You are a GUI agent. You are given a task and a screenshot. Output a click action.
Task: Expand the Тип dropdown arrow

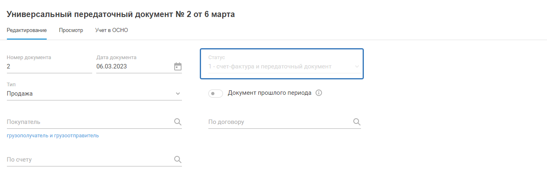tap(177, 94)
